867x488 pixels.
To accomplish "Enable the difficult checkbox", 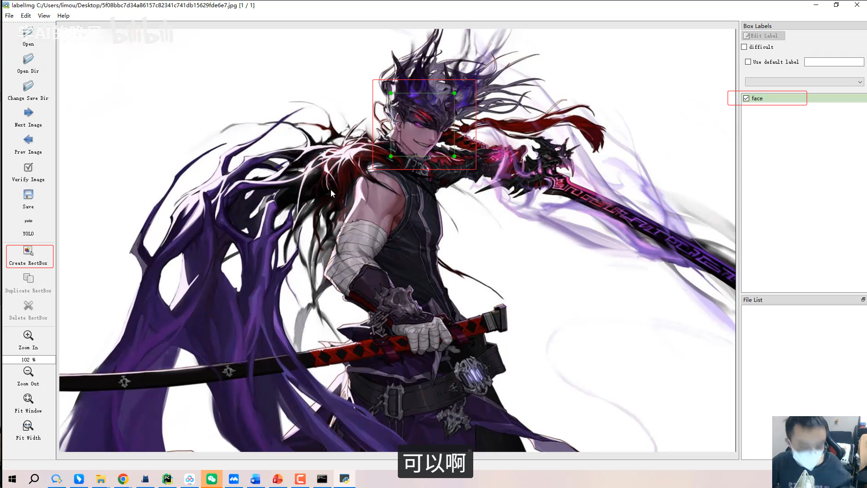I will 744,47.
